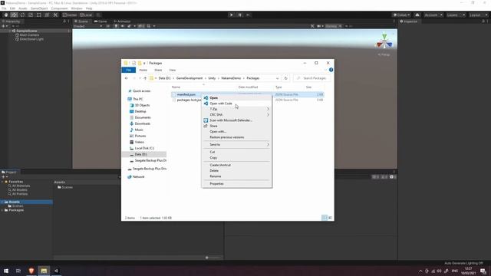Click GameDevelopment in the address bar path
The height and width of the screenshot is (276, 491).
pyautogui.click(x=189, y=78)
